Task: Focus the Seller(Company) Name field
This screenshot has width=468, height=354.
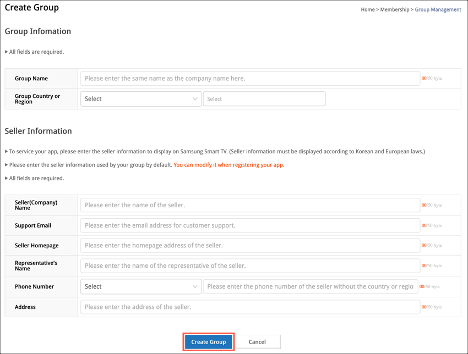Action: pyautogui.click(x=250, y=205)
